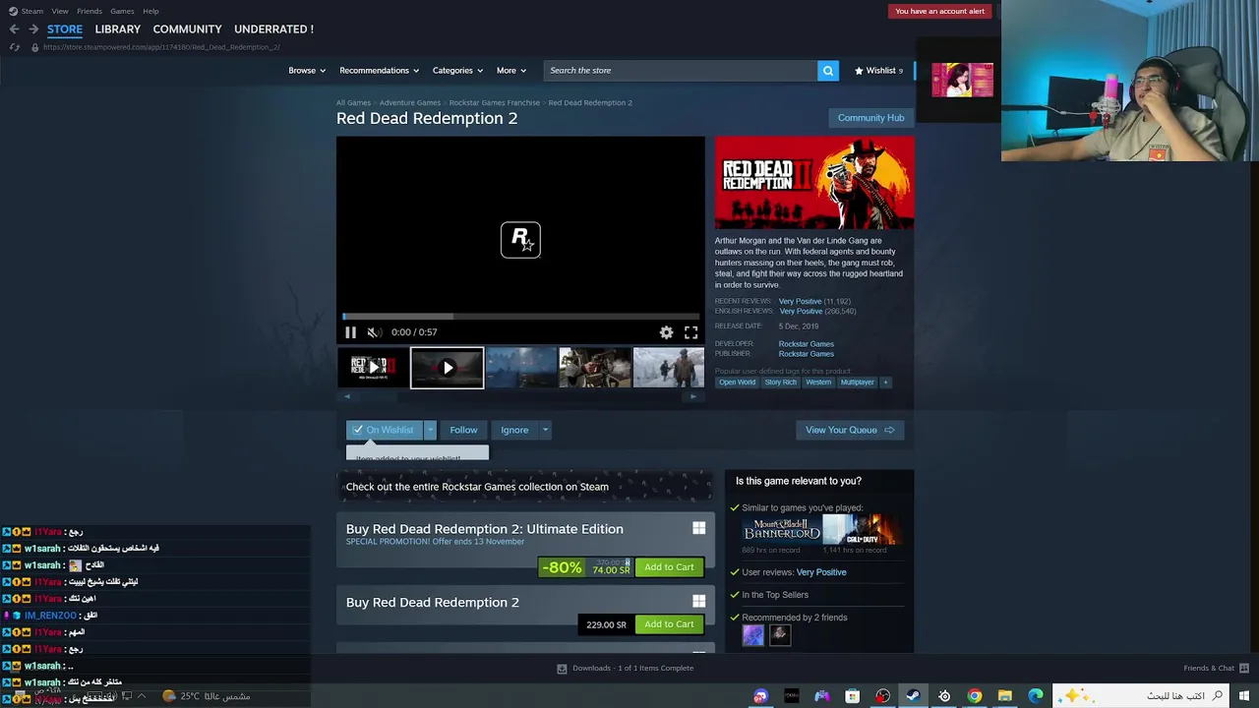Open Microsoft Edge from the taskbar
Image resolution: width=1259 pixels, height=708 pixels.
pyautogui.click(x=1035, y=696)
